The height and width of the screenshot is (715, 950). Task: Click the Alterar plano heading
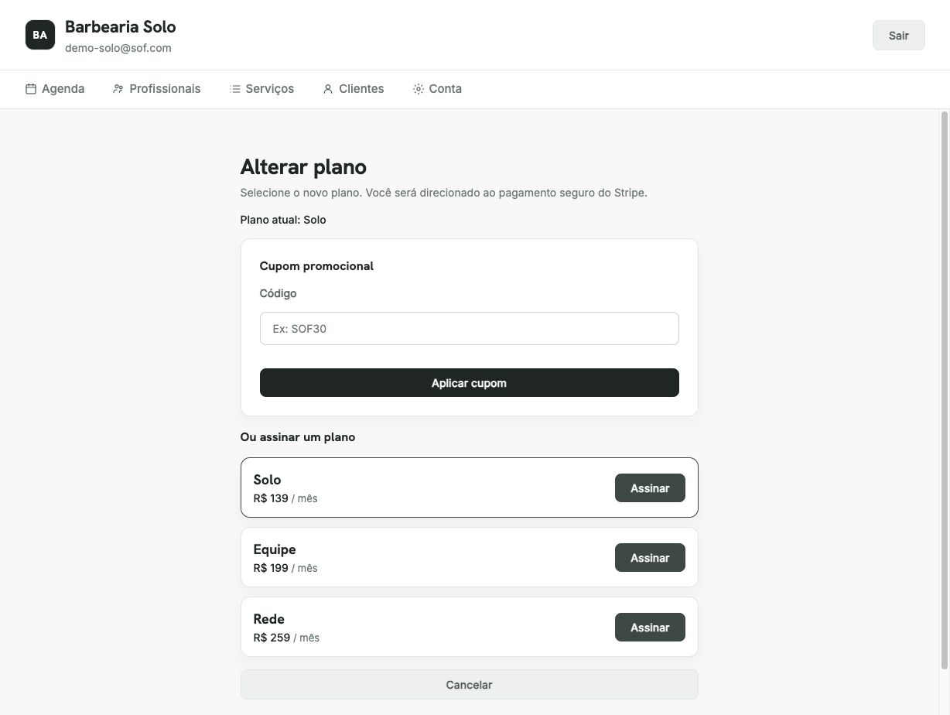point(303,167)
